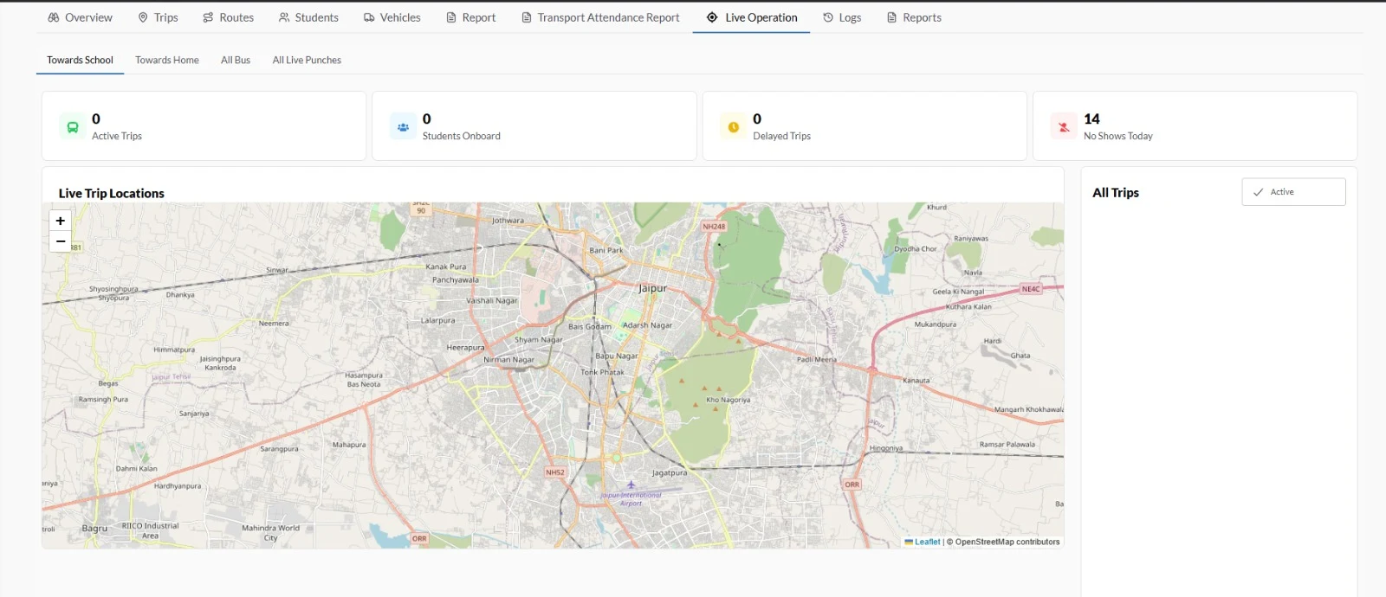Image resolution: width=1386 pixels, height=597 pixels.
Task: Open the Reports tab
Action: [x=914, y=17]
